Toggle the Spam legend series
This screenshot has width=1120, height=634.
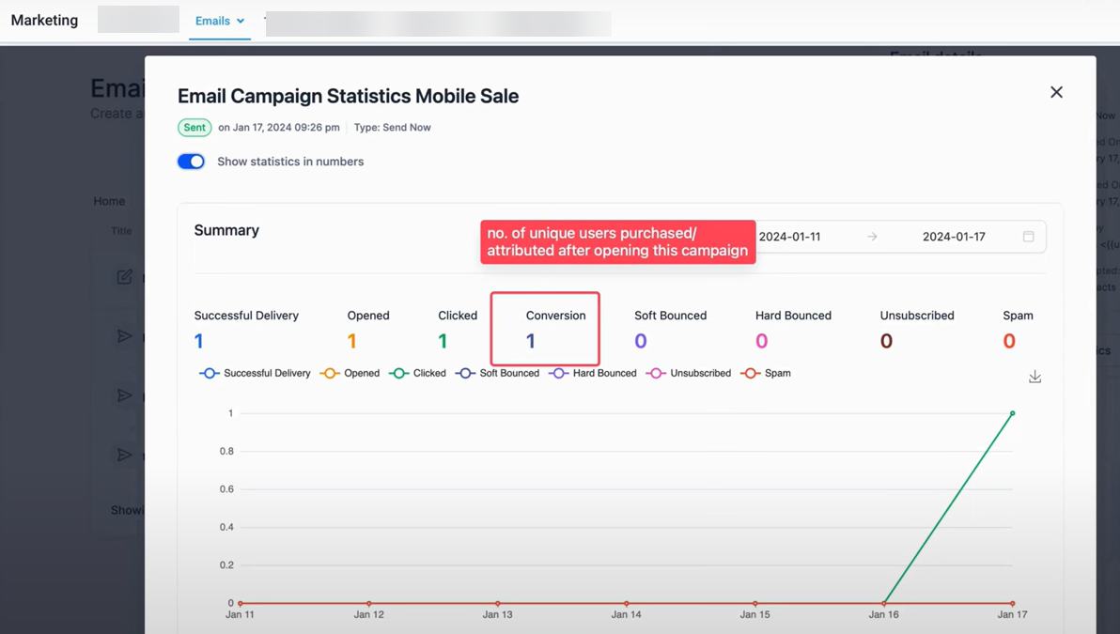(x=766, y=373)
